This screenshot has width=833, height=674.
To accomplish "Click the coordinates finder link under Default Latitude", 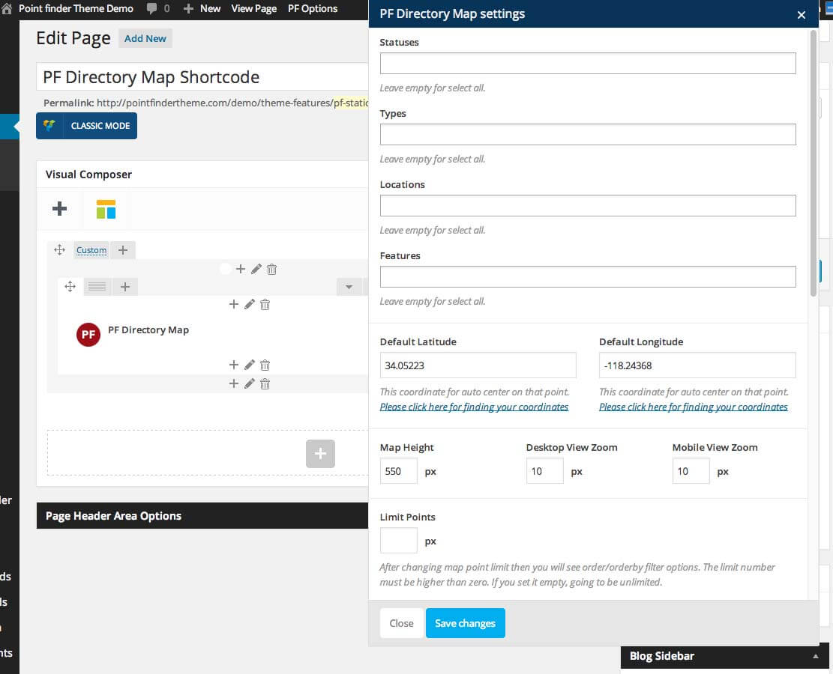I will pos(474,407).
